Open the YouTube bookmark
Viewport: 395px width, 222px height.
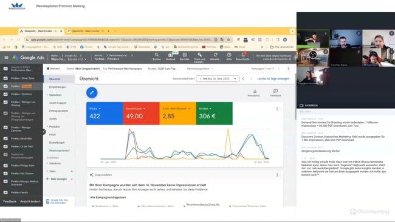click(209, 47)
